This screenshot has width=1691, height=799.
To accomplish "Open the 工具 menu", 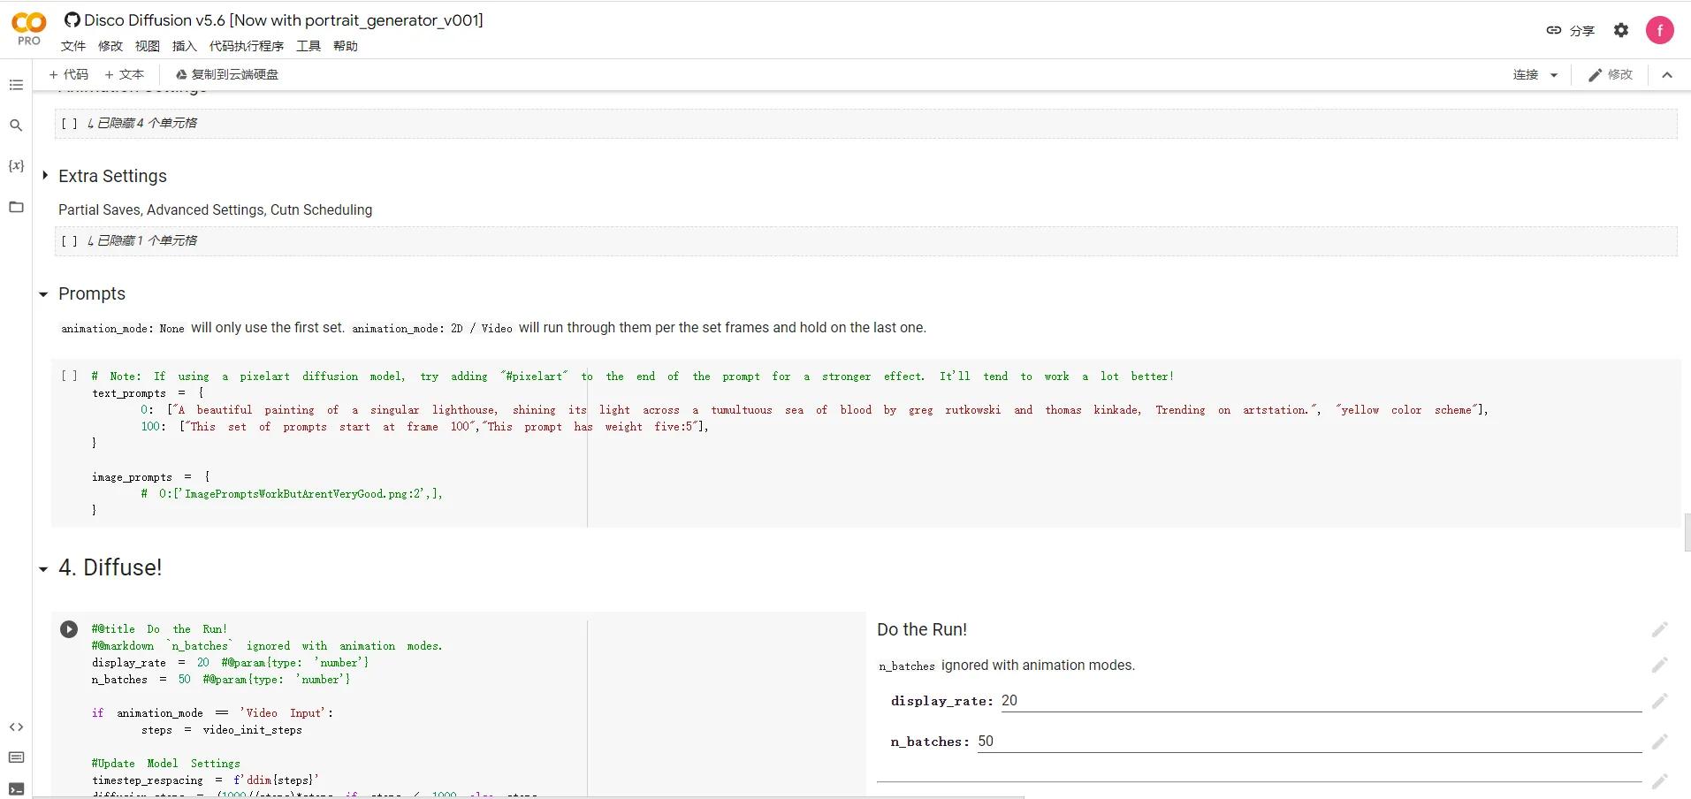I will tap(308, 46).
